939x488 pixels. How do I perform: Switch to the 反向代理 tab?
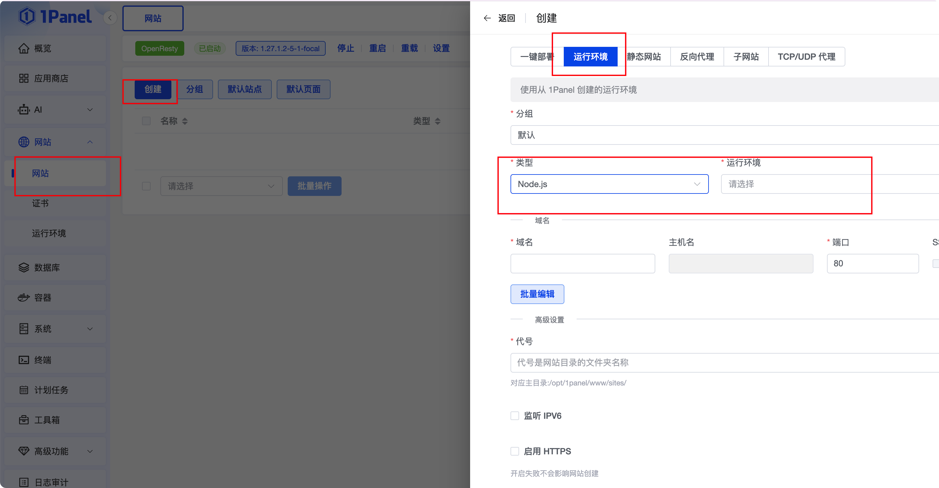click(697, 57)
